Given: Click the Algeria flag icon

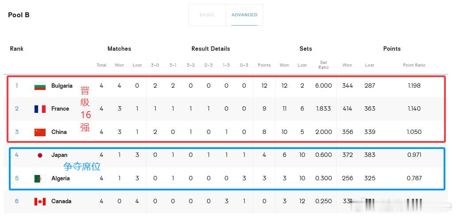Looking at the screenshot, I should [x=40, y=179].
